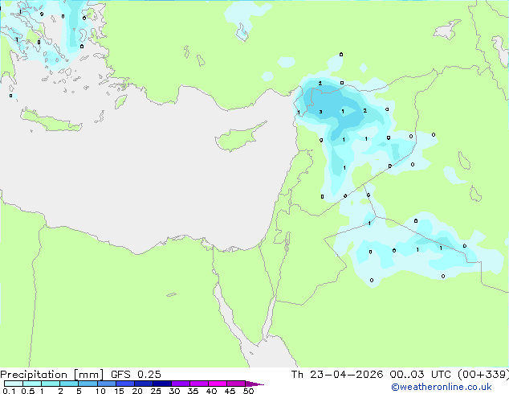Click the legend scale value '0.1'
The height and width of the screenshot is (394, 509).
9,391
